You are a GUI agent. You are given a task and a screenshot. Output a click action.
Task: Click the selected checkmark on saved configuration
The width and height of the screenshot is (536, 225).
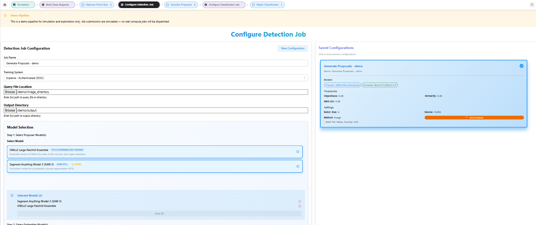tap(522, 66)
